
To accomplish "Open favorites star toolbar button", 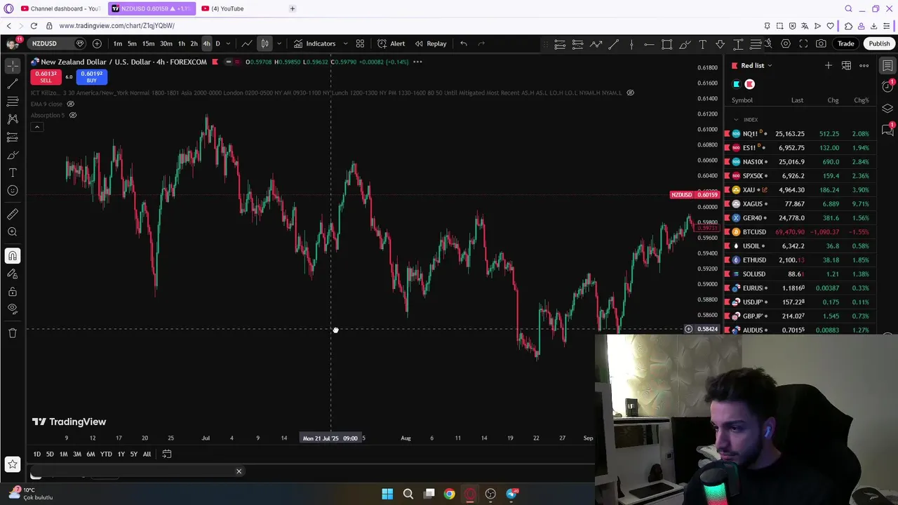I will [13, 464].
